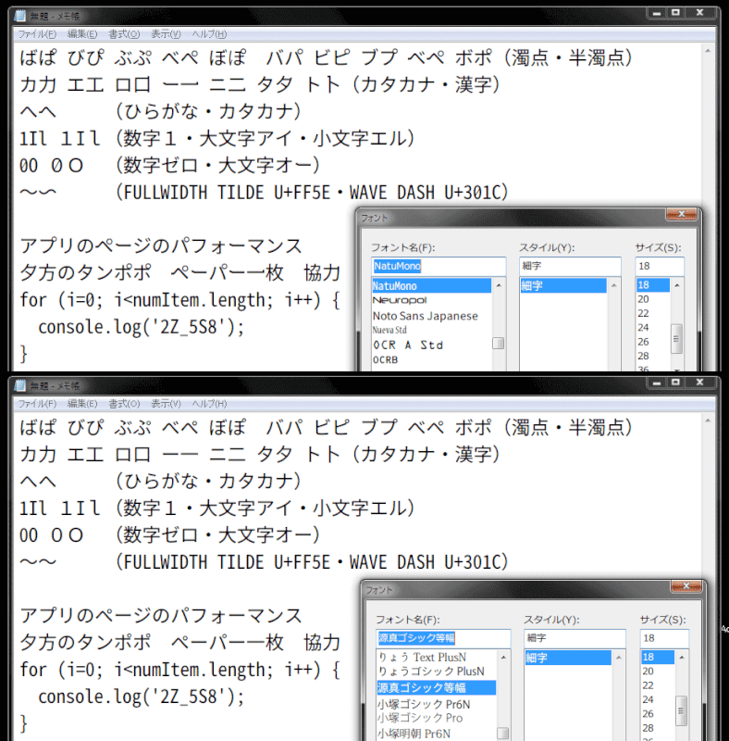729x741 pixels.
Task: Maximize the top Notepad window
Action: click(x=675, y=13)
